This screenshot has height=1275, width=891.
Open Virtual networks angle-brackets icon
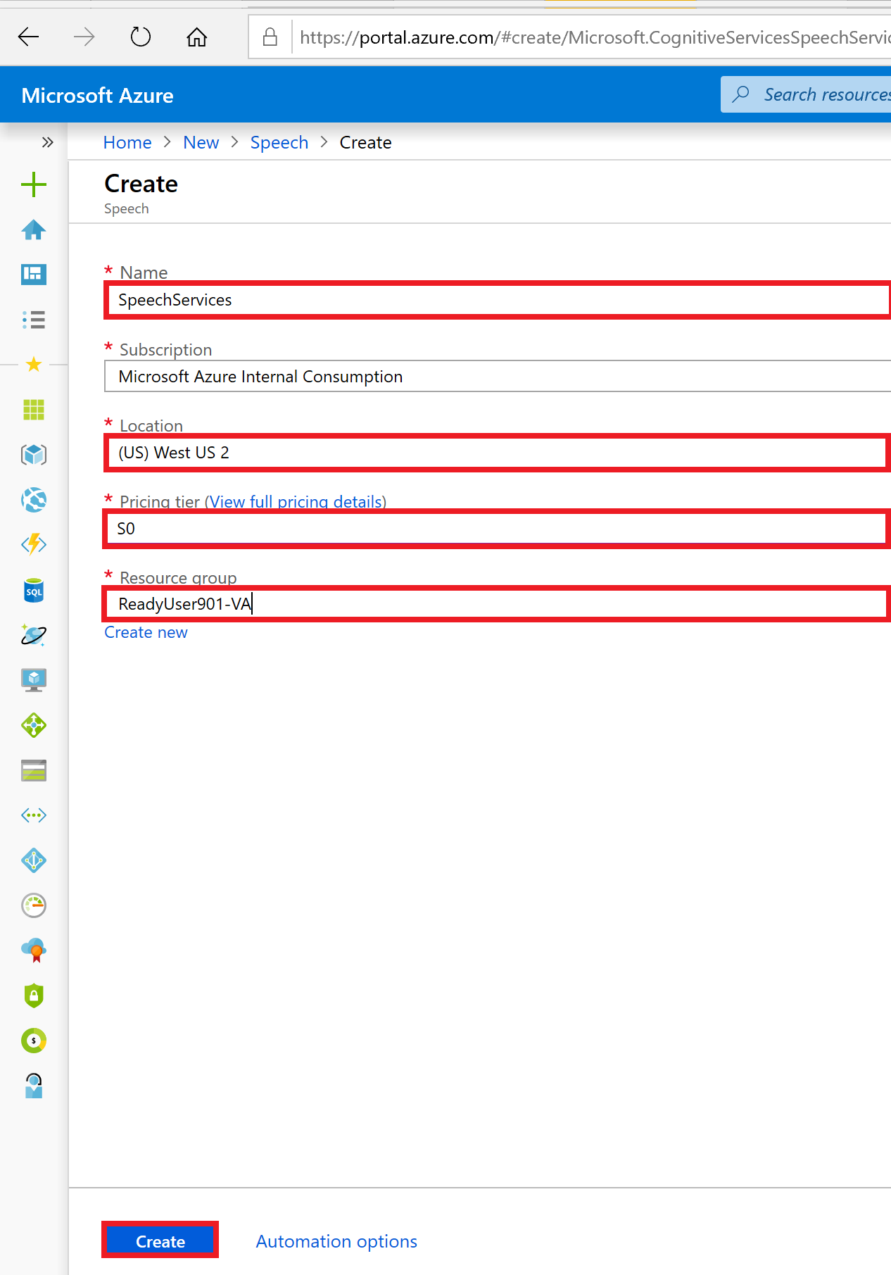click(34, 815)
